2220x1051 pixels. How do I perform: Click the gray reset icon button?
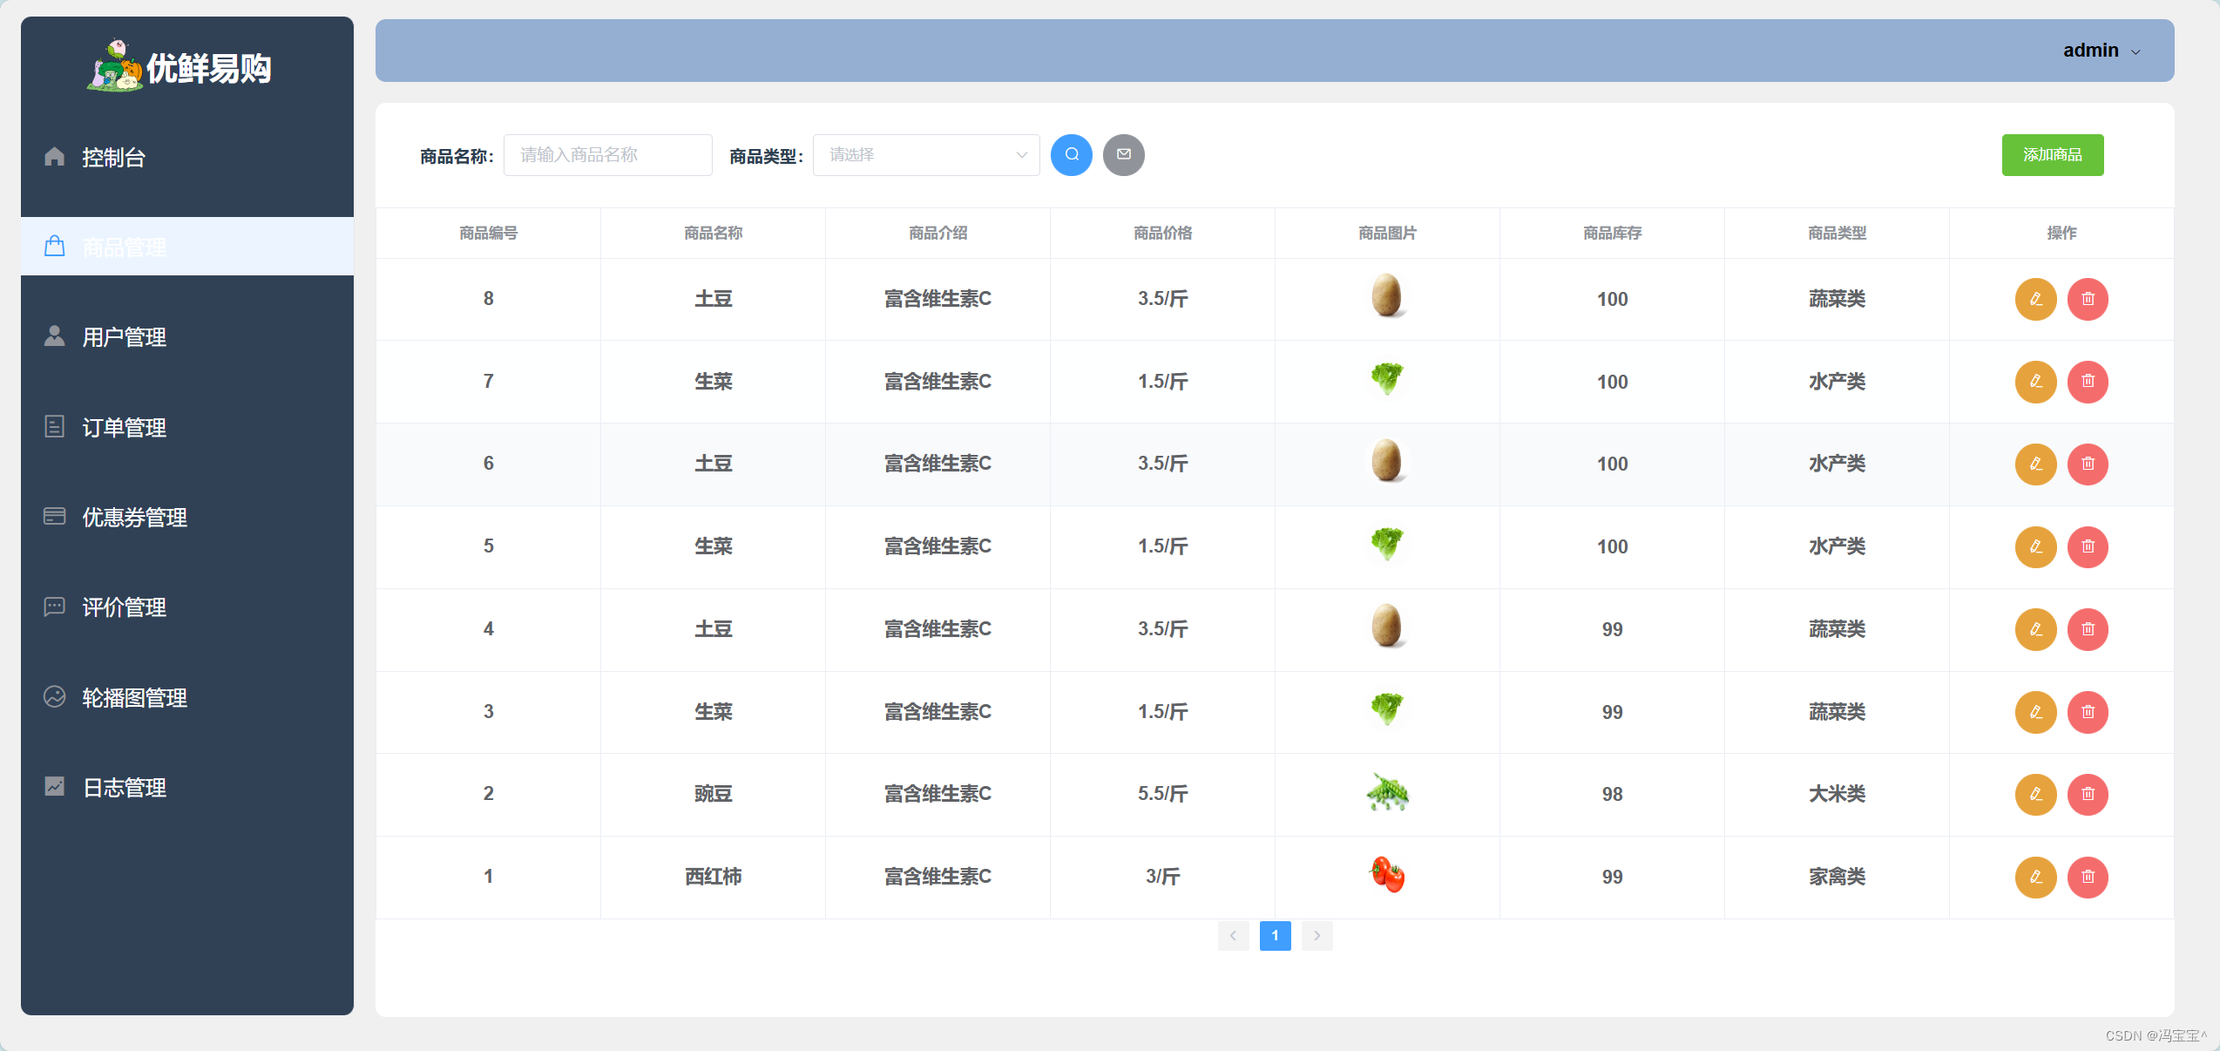click(1123, 155)
